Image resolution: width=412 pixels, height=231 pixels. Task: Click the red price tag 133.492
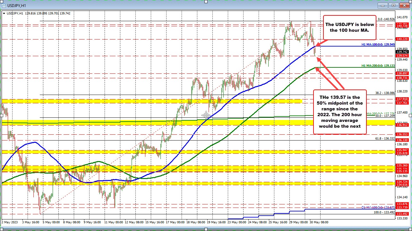point(402,214)
